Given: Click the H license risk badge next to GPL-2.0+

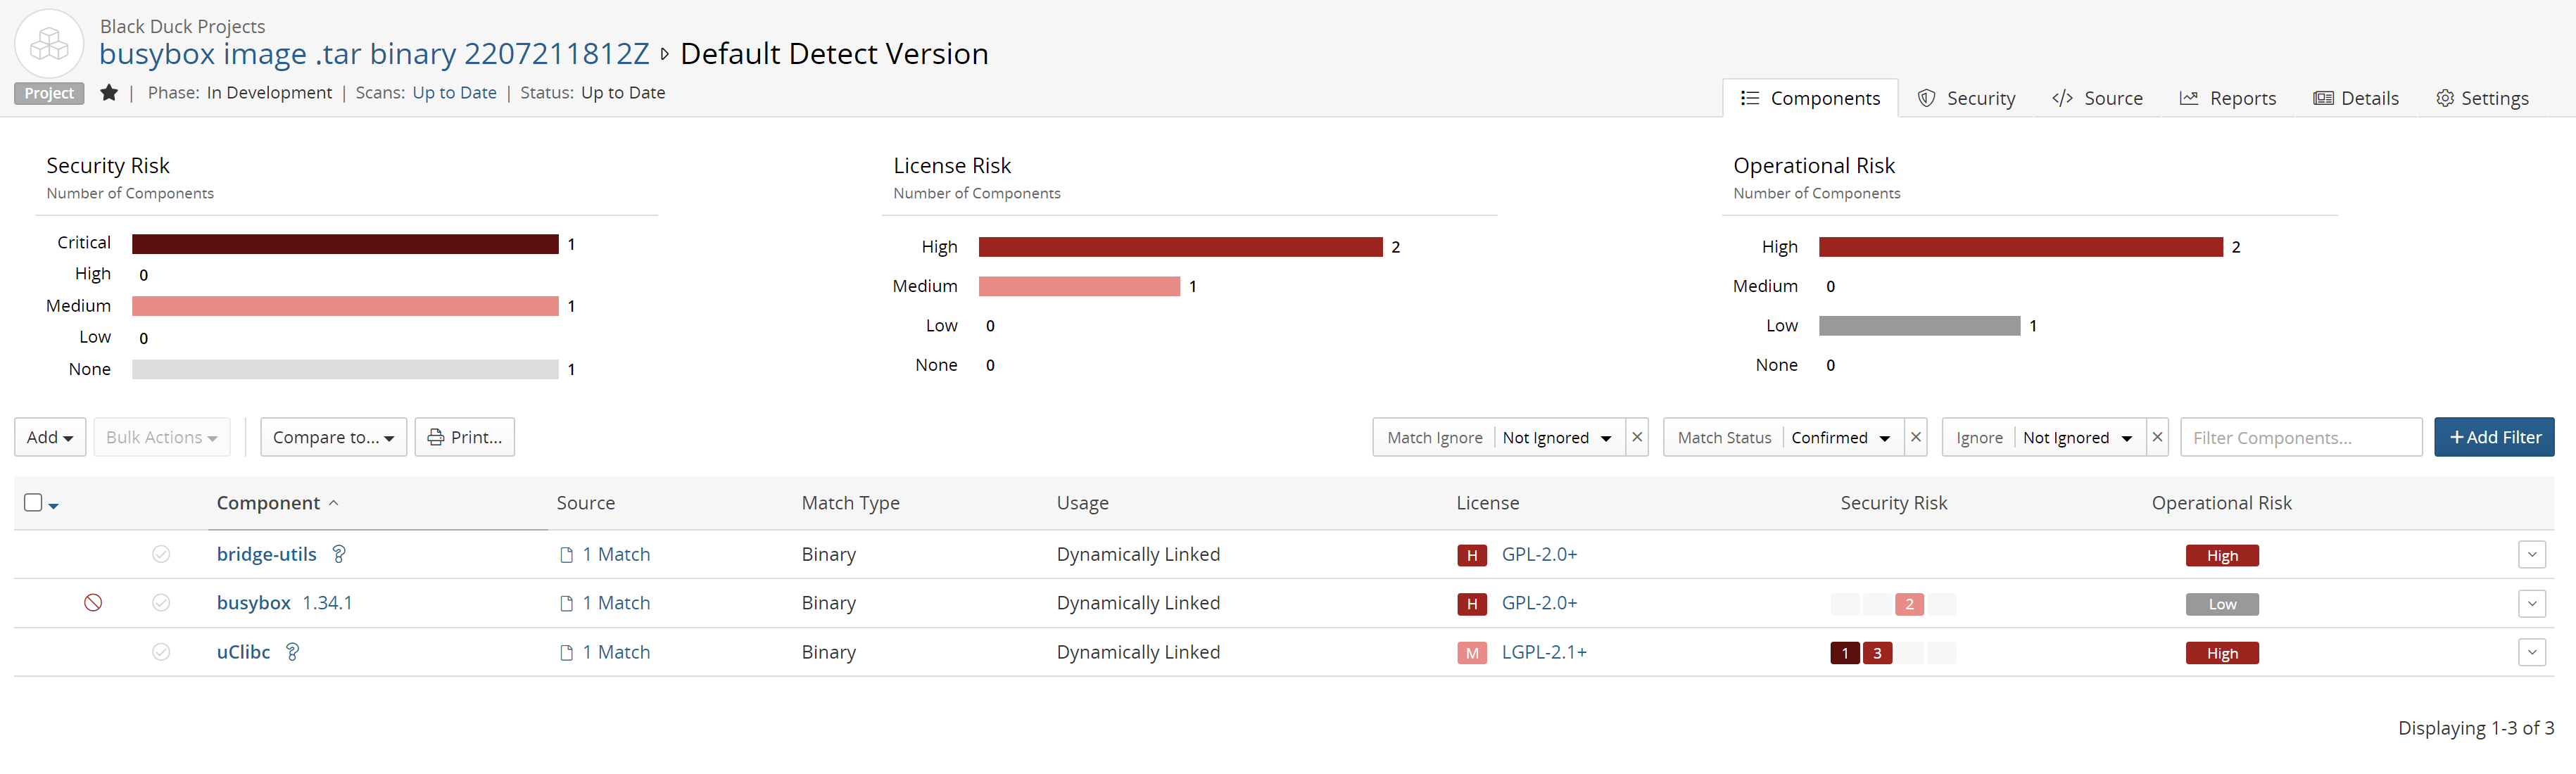Looking at the screenshot, I should click(x=1471, y=554).
